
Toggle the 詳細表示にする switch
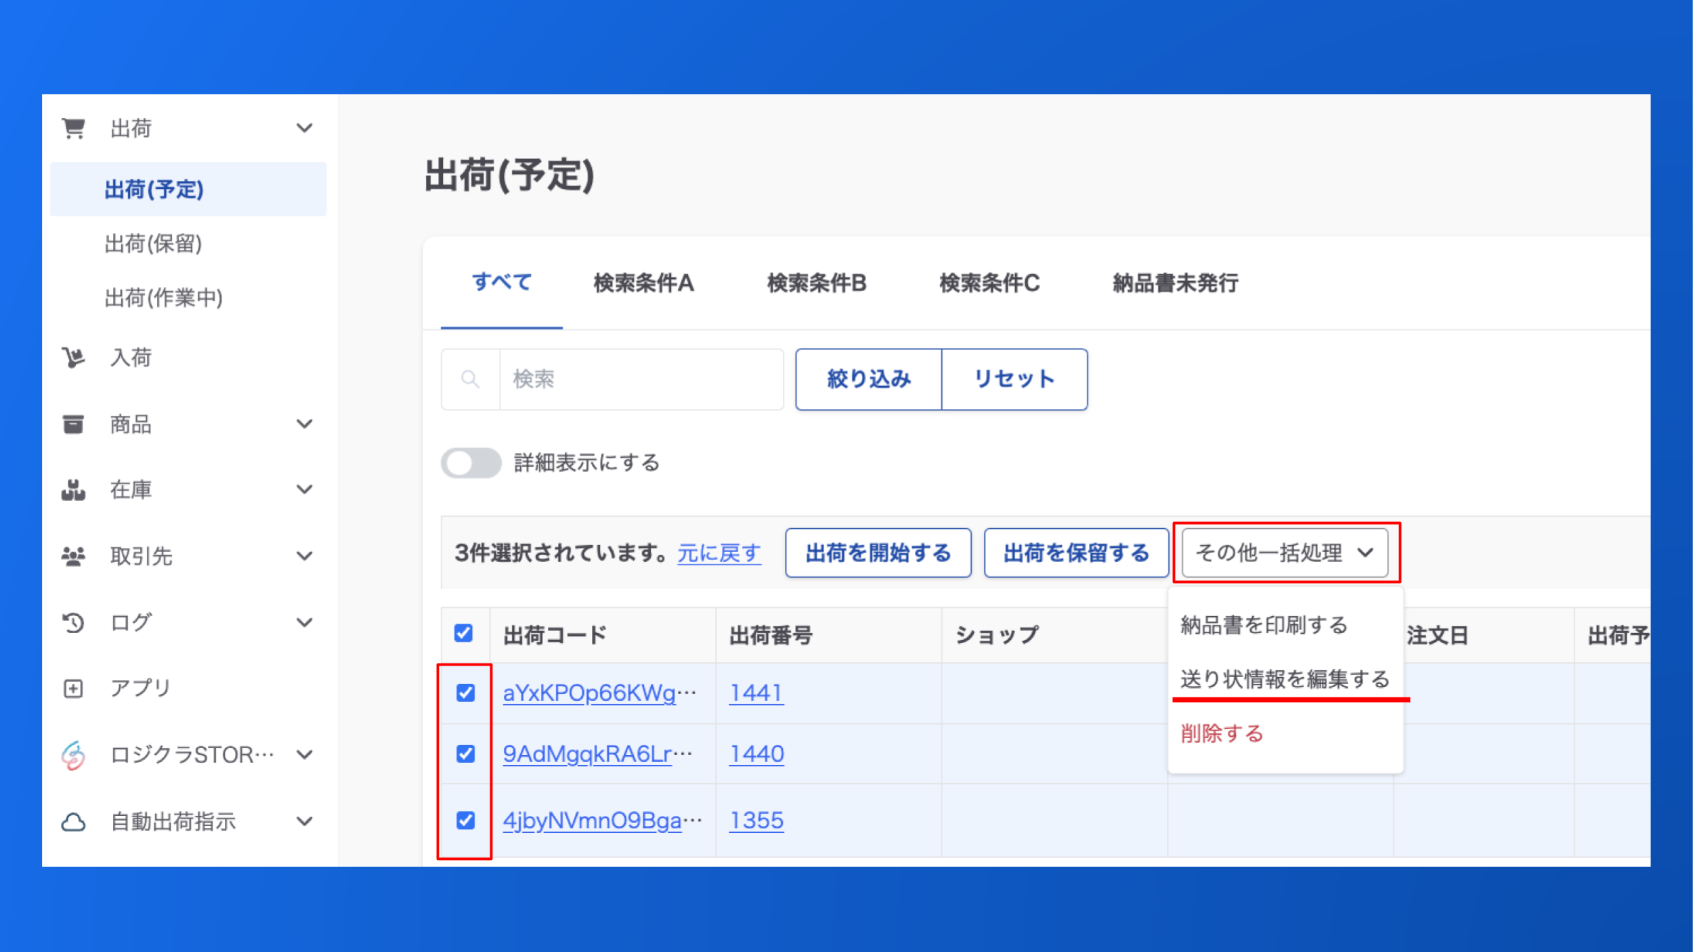(x=471, y=463)
